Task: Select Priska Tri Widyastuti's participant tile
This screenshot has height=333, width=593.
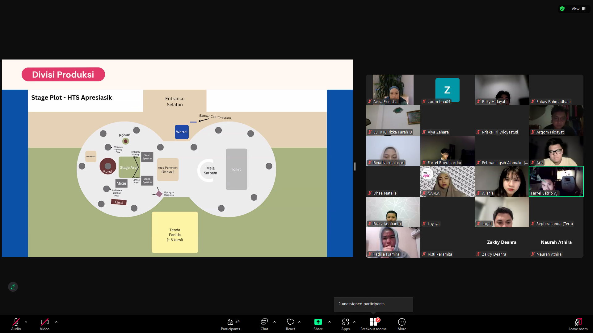Action: coord(502,120)
